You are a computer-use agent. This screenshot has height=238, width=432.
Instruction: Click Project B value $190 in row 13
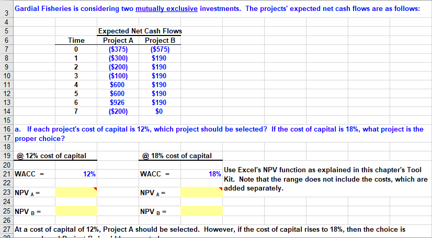[160, 102]
